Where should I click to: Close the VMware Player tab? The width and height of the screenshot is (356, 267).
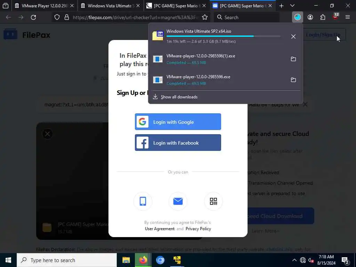click(72, 6)
